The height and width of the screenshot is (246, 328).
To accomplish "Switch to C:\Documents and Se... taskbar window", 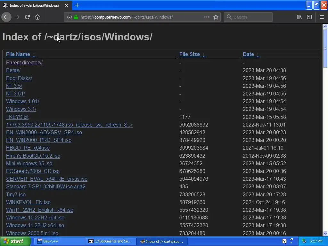I will coord(110,242).
